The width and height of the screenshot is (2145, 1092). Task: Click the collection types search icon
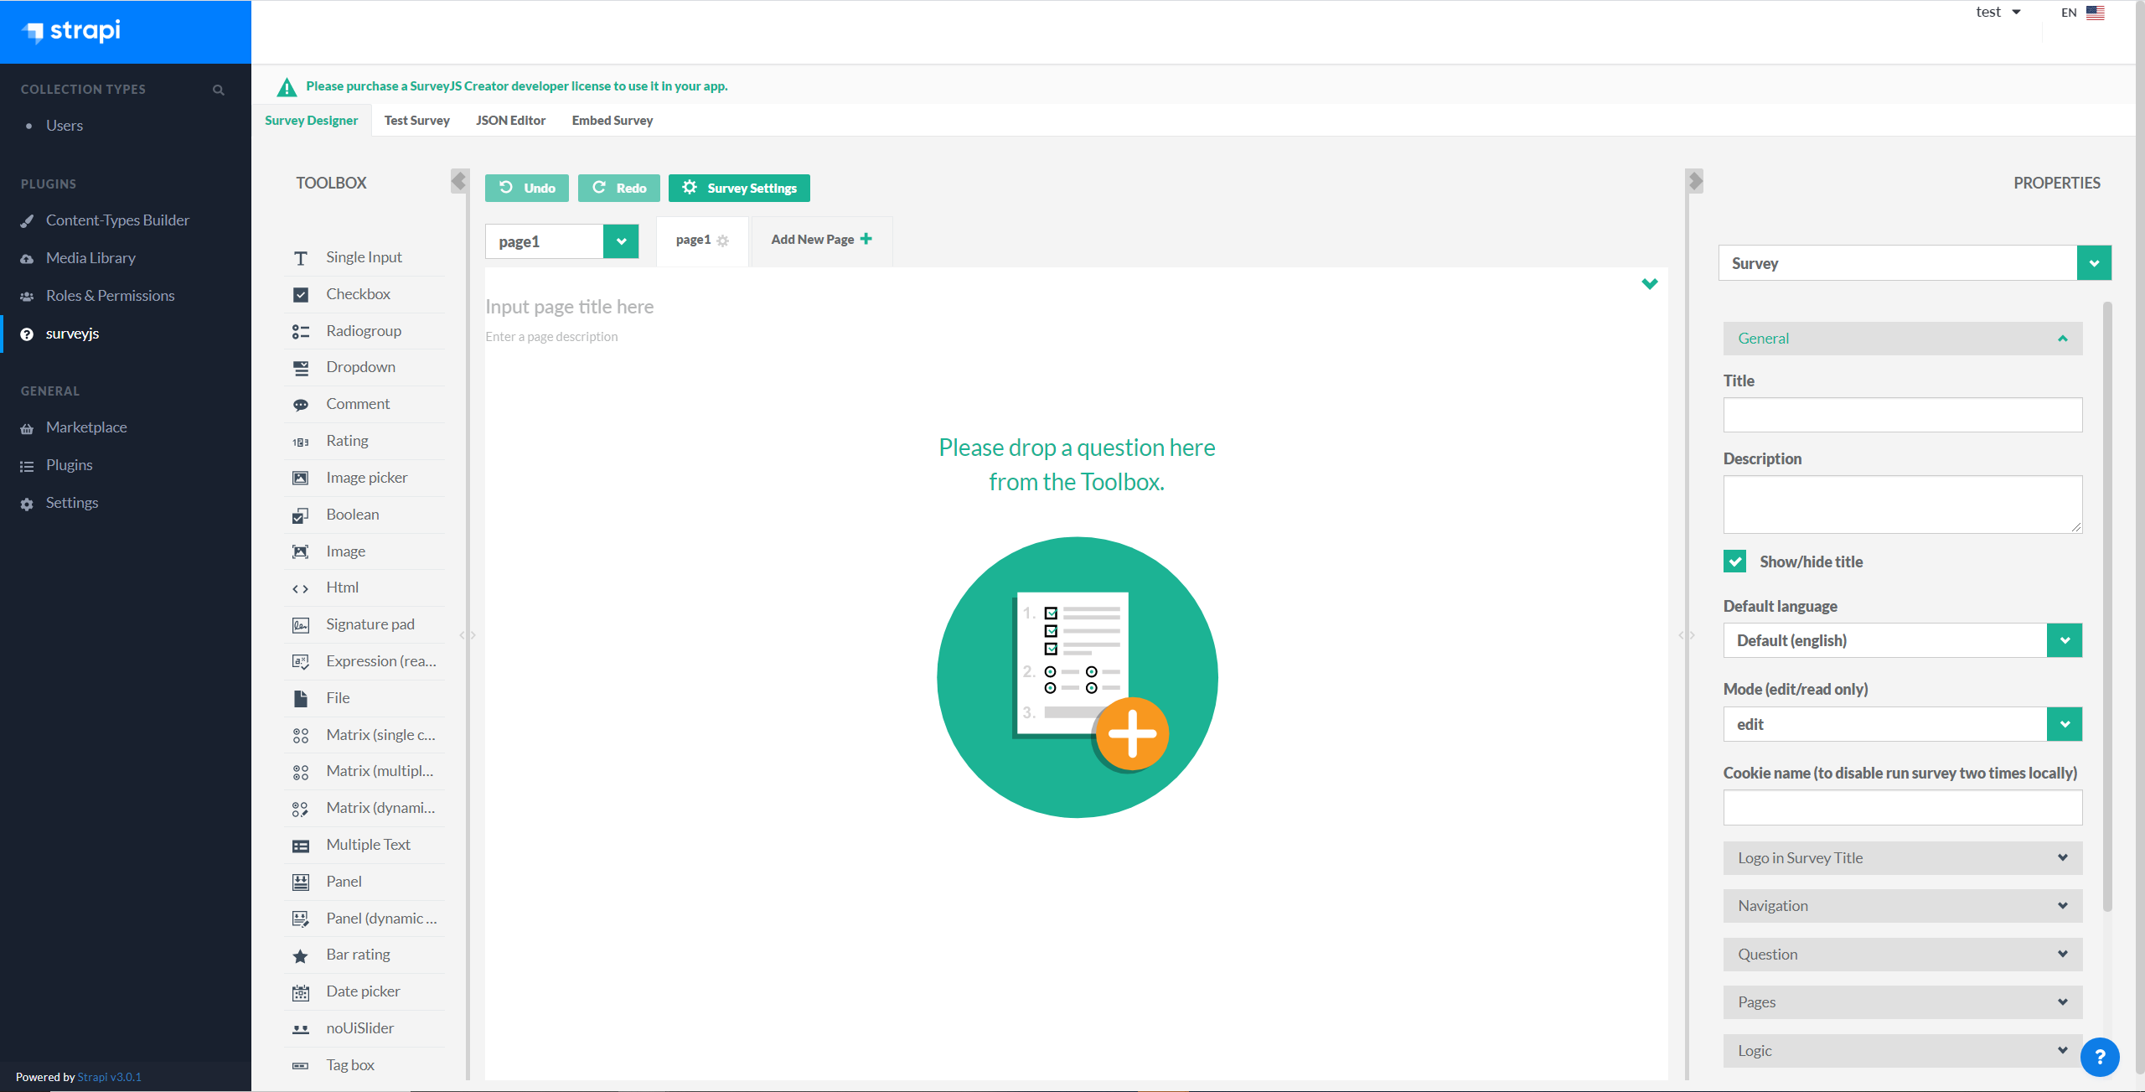[219, 90]
